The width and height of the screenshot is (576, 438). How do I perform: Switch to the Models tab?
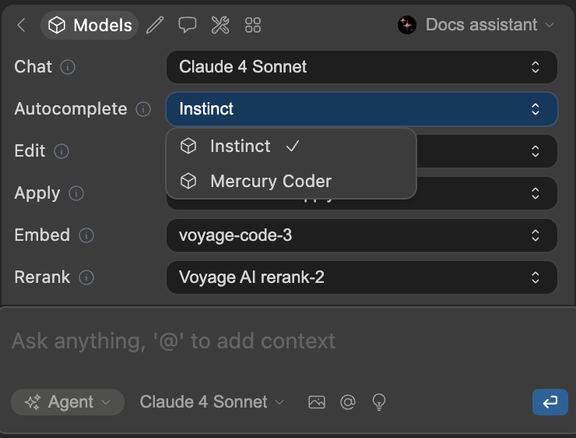90,25
